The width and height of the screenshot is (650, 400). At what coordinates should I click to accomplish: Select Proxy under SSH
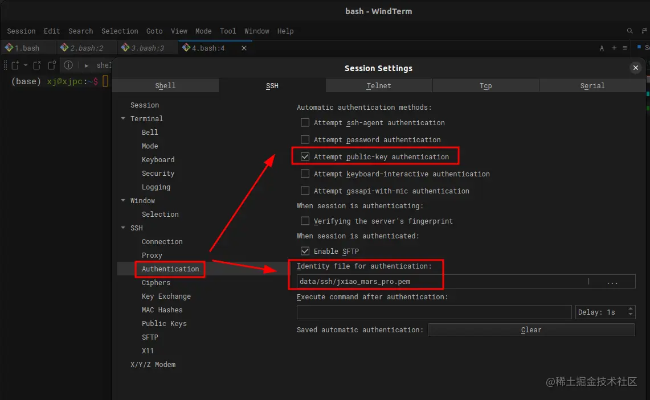[152, 255]
